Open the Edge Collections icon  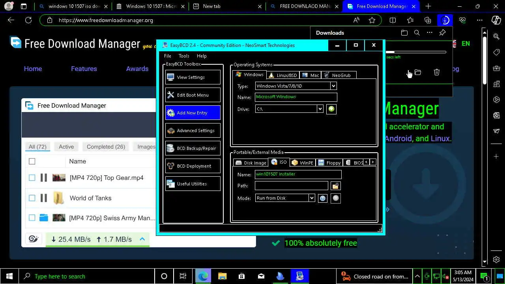[x=428, y=20]
